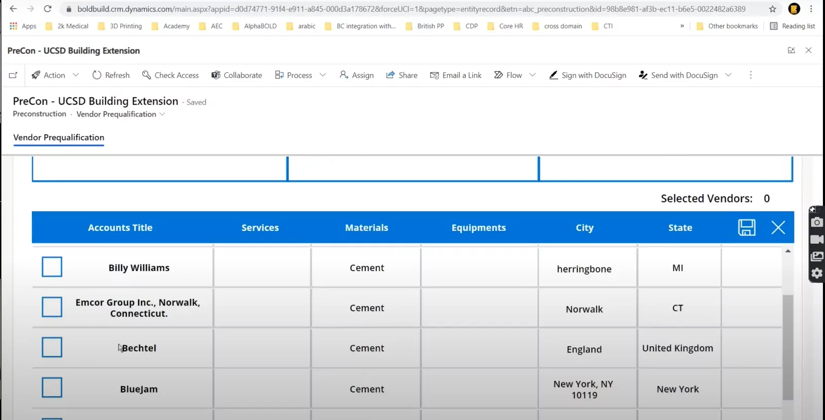Open the Apps grid shortcut

tap(23, 26)
